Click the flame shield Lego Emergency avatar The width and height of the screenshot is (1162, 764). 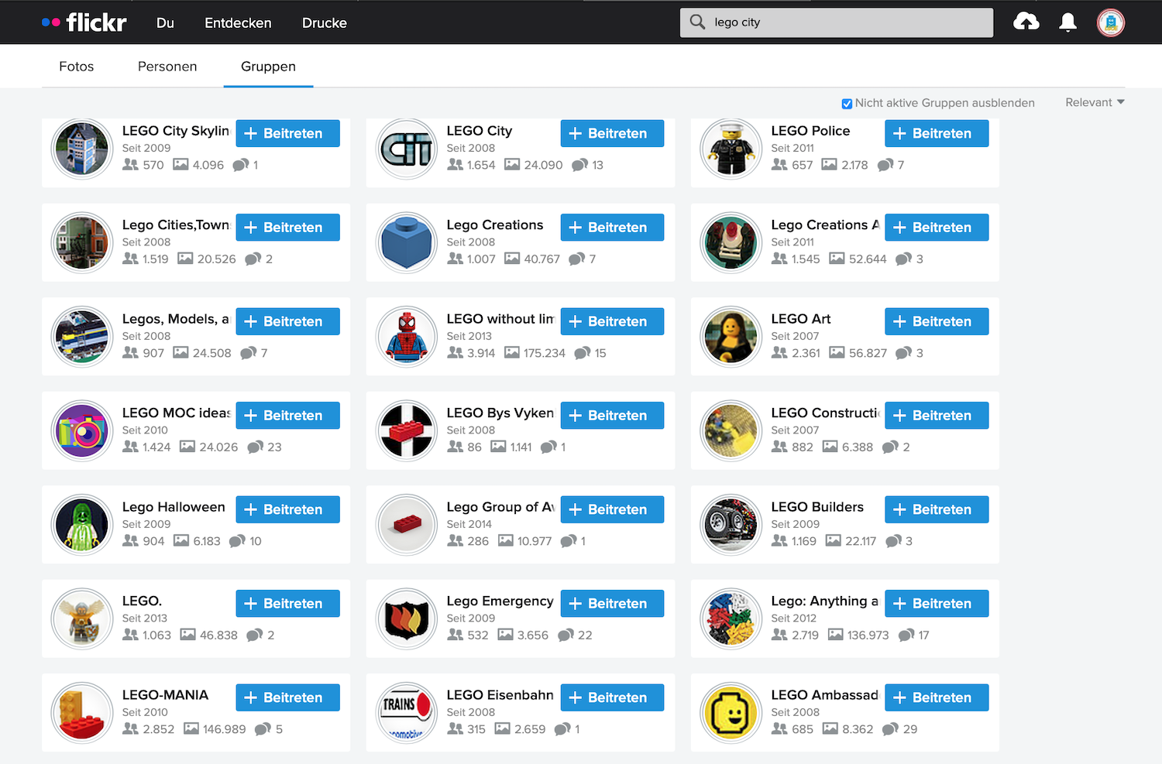[407, 618]
